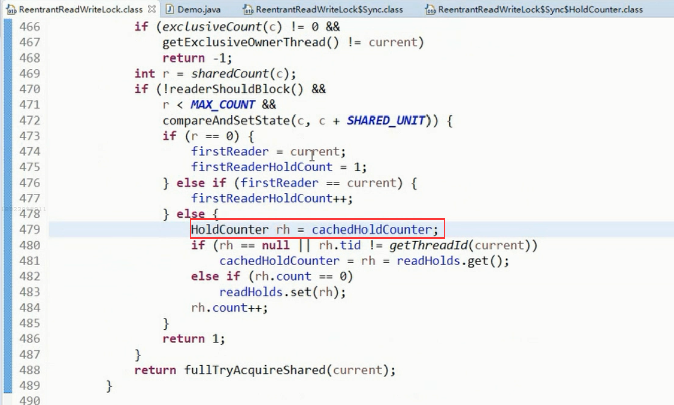
Task: Click the Java file icon on Demo.java tab
Action: [170, 9]
